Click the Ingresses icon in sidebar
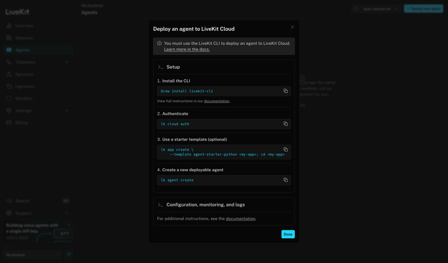This screenshot has height=263, width=448. click(9, 86)
